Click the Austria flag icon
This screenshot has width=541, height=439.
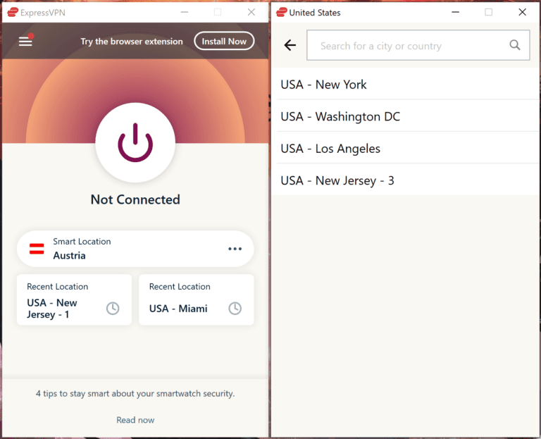(37, 249)
